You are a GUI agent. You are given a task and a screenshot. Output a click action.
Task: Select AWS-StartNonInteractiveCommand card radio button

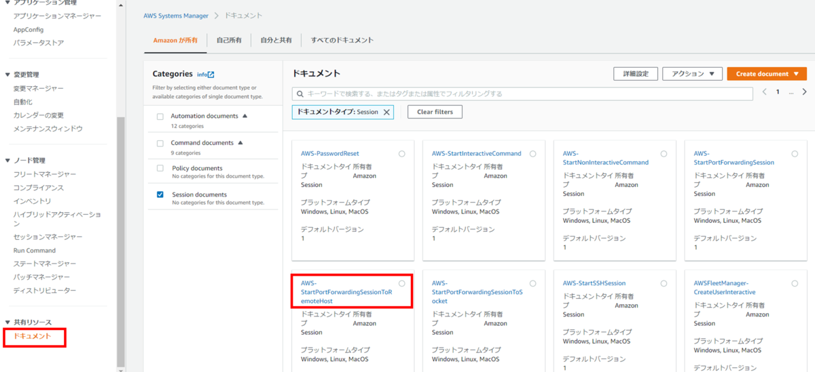[664, 154]
